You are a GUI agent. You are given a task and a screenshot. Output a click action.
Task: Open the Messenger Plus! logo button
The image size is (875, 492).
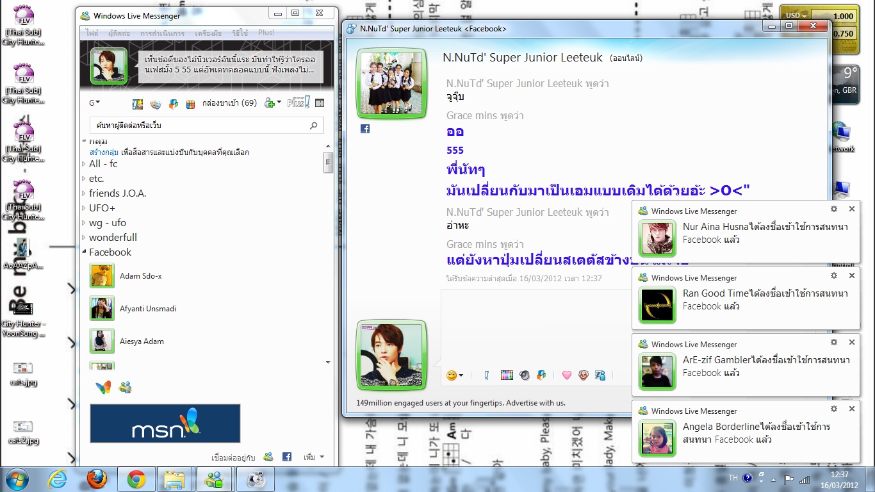point(298,102)
